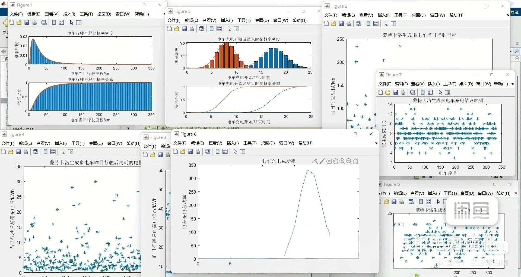Toggle Edit Plot arrow in Figure 7 toolbar
Viewport: 521px width, 277px height.
(x=440, y=92)
